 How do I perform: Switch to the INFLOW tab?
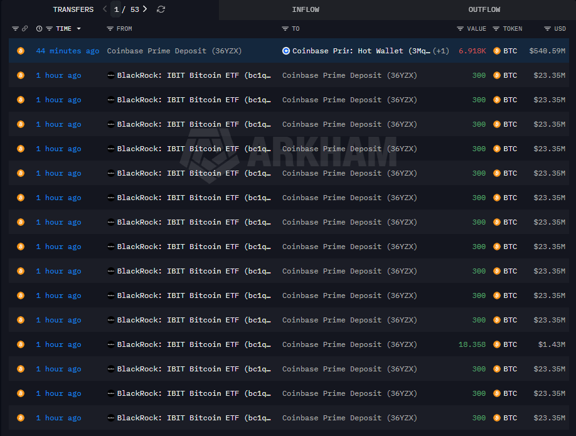(306, 9)
